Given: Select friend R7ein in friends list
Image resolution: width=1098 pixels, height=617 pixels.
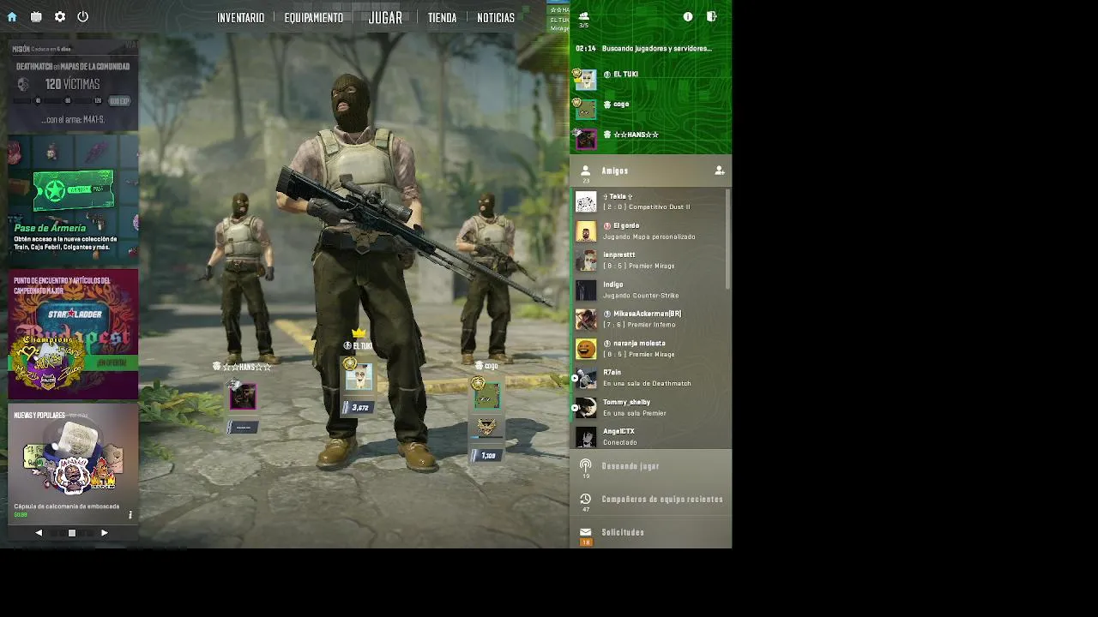Looking at the screenshot, I should [650, 378].
